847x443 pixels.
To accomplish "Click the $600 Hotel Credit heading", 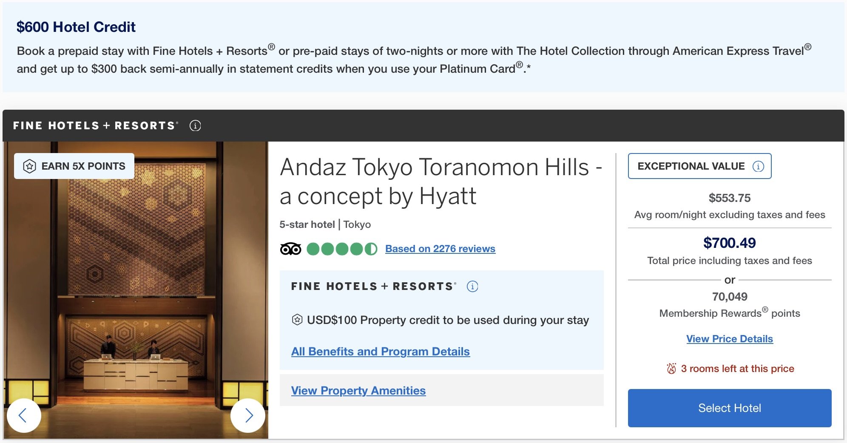I will pos(76,27).
